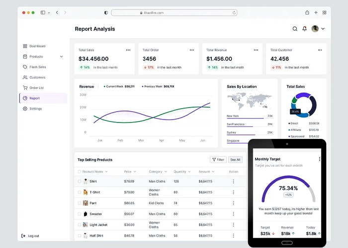Open the action menu for the Shirt row
The height and width of the screenshot is (248, 348).
pos(234,182)
